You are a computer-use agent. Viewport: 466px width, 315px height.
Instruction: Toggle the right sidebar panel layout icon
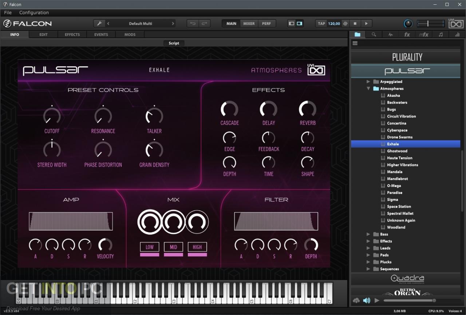tap(299, 23)
